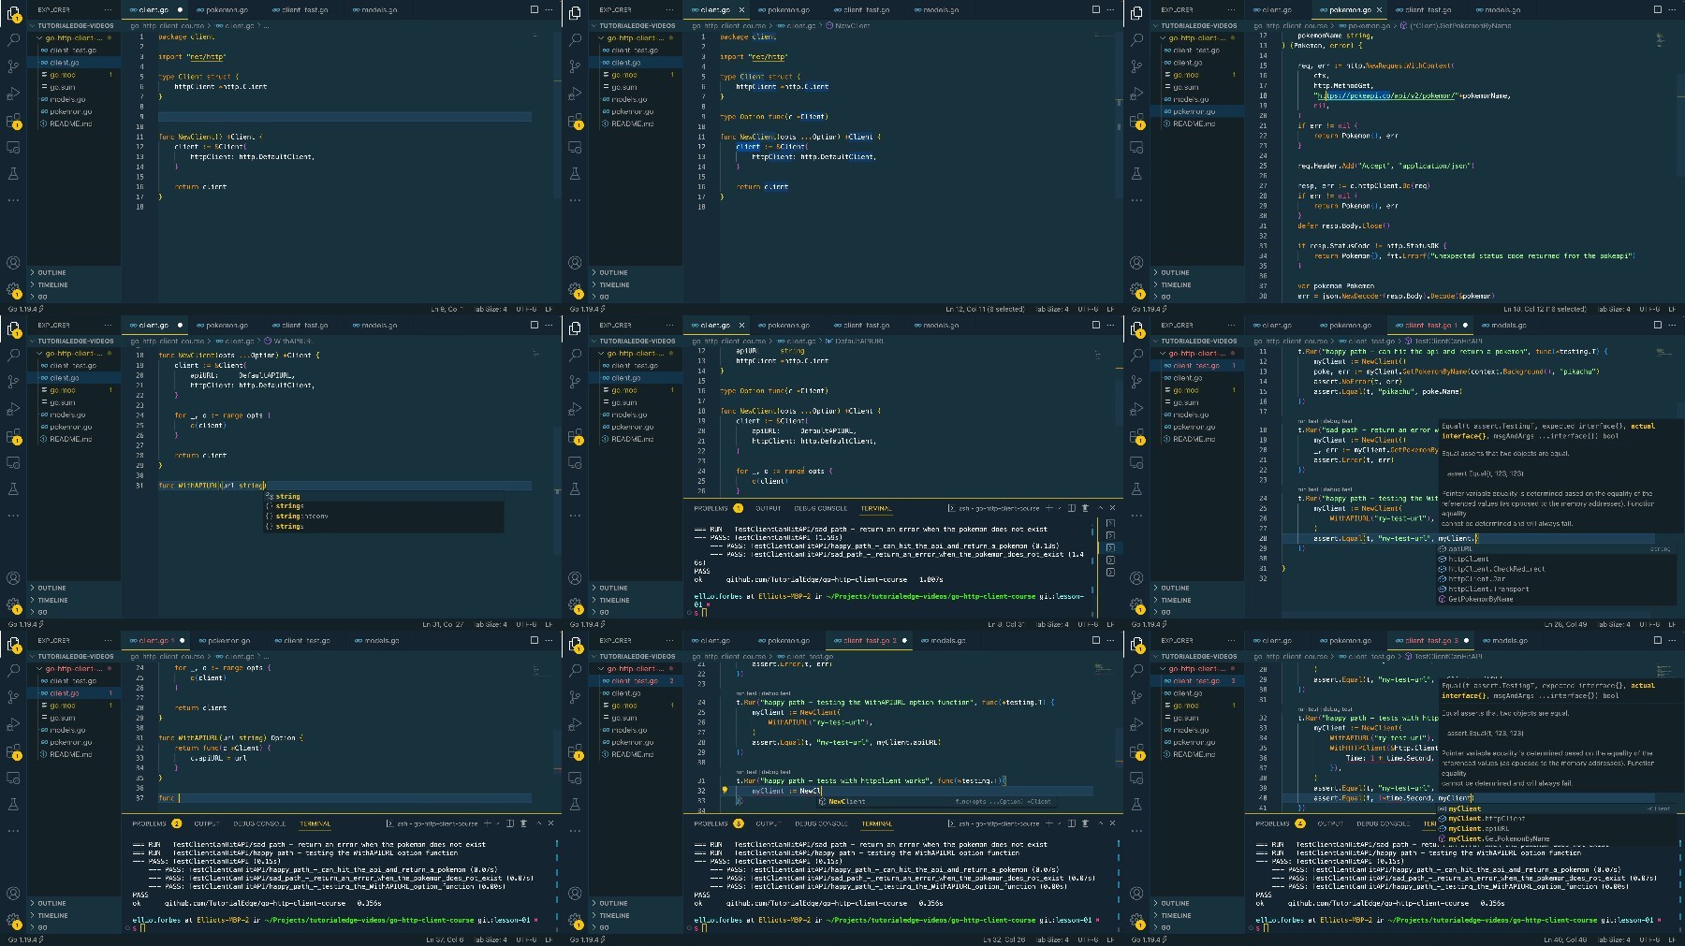
Task: Pick GetPokemonByName in the suggestion list
Action: pyautogui.click(x=1481, y=599)
